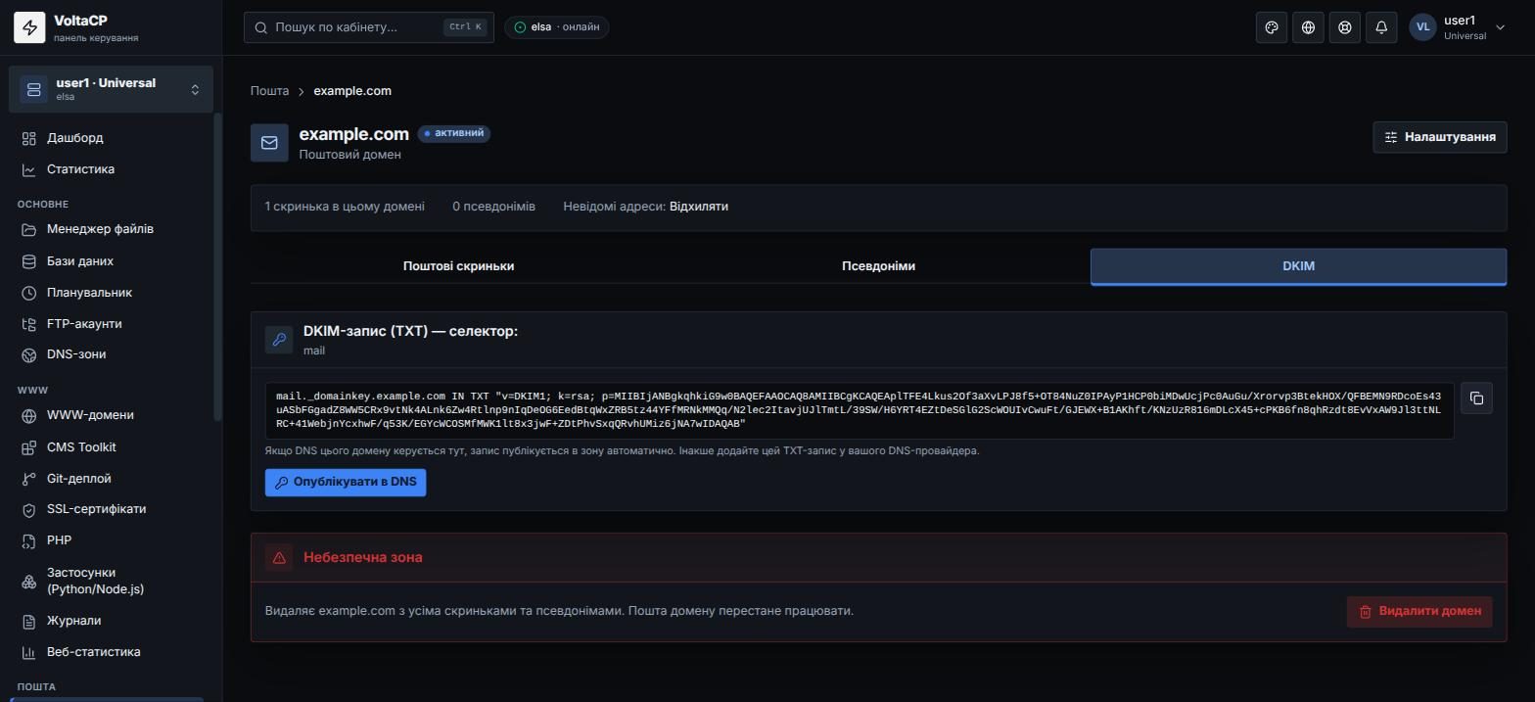Click the Dashboard icon in sidebar
1535x702 pixels.
coord(29,138)
